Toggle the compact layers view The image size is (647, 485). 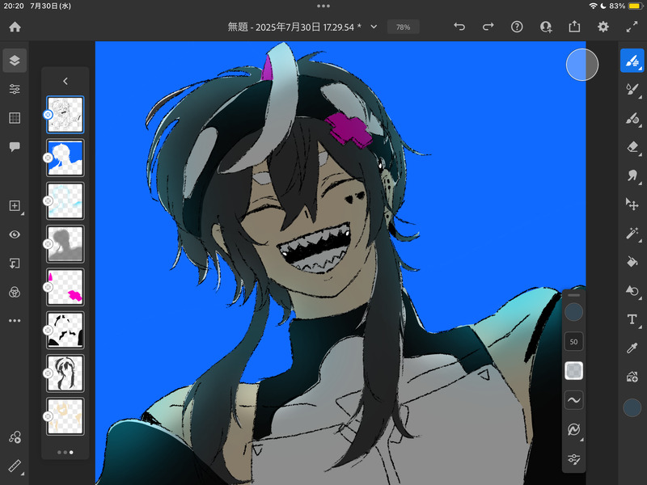tap(15, 60)
